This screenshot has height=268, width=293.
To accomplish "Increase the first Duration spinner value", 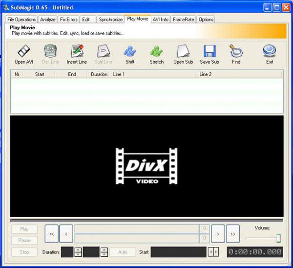I will point(78,250).
